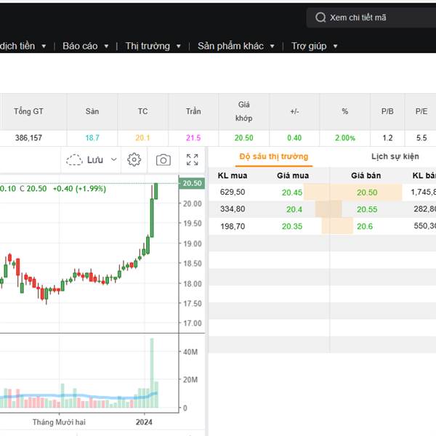Click the 'KL mua' header
This screenshot has width=436, height=436.
(x=233, y=176)
